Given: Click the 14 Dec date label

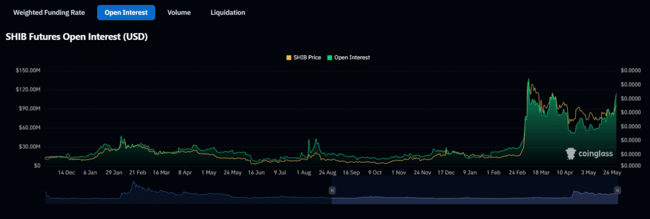Looking at the screenshot, I should [67, 173].
